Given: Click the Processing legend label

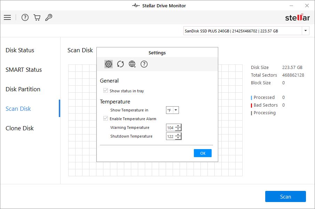Looking at the screenshot, I should click(265, 113).
